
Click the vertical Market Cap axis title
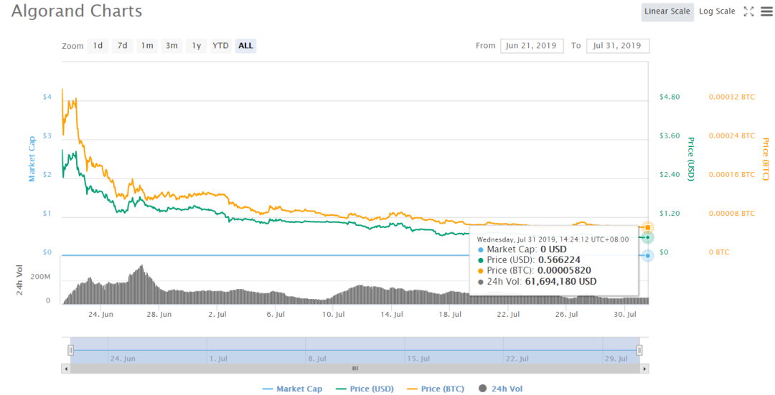[x=32, y=159]
